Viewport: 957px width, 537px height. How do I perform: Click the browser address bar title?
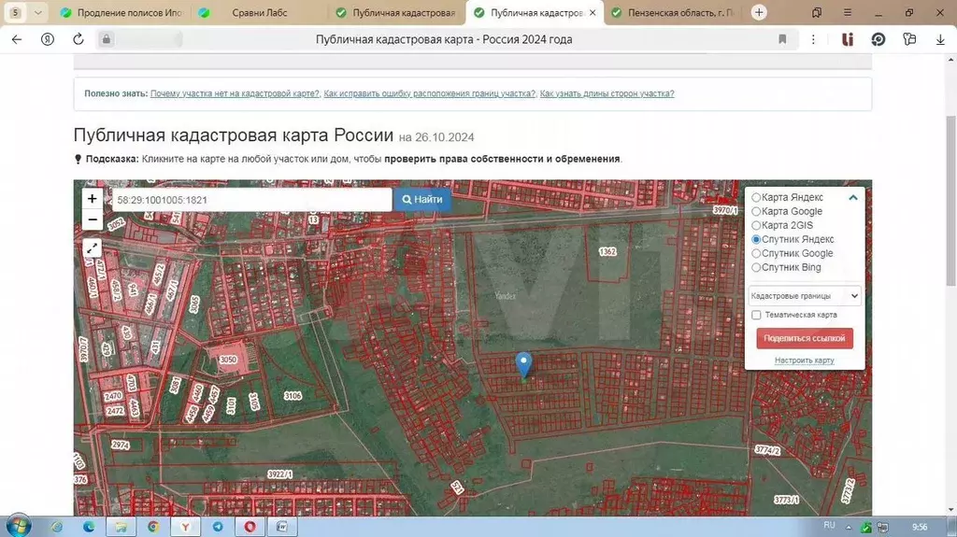(444, 39)
